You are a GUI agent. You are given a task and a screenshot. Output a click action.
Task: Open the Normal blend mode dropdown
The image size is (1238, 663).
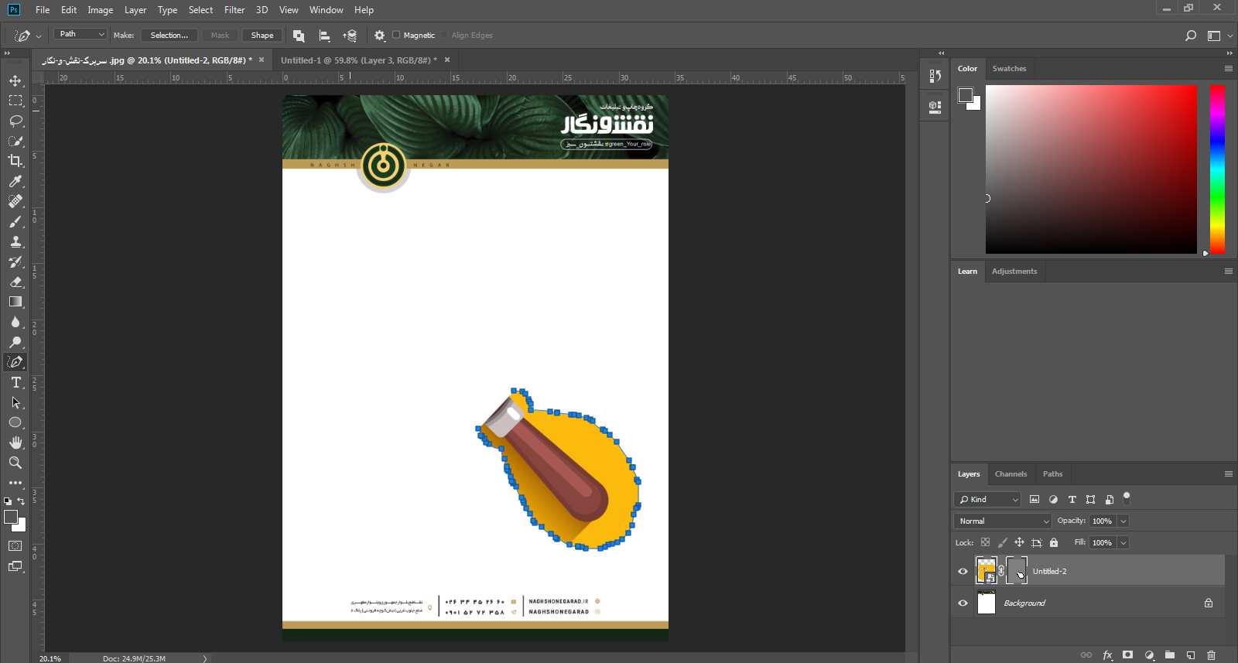(x=1002, y=521)
